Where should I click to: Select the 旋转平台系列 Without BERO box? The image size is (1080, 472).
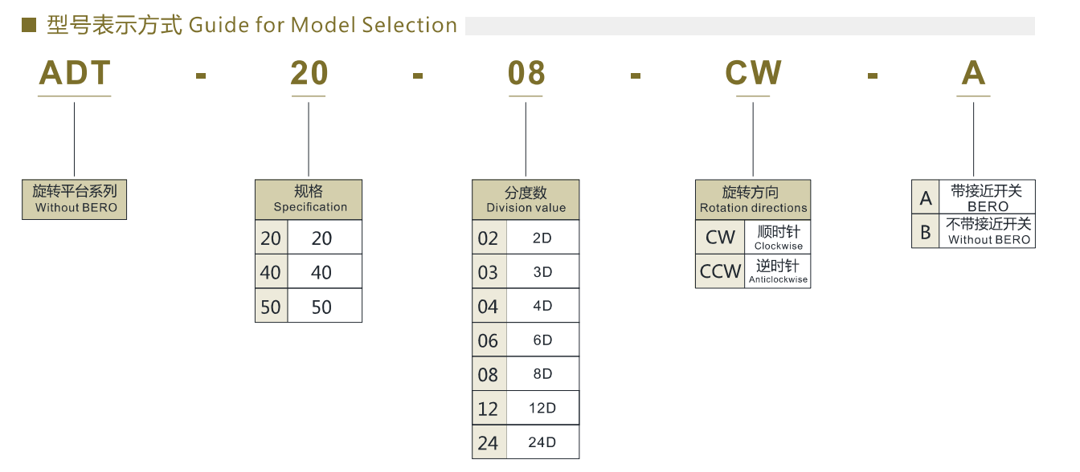[x=75, y=200]
